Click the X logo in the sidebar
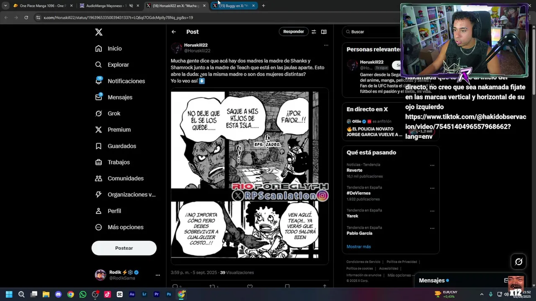The image size is (536, 301). point(98,32)
